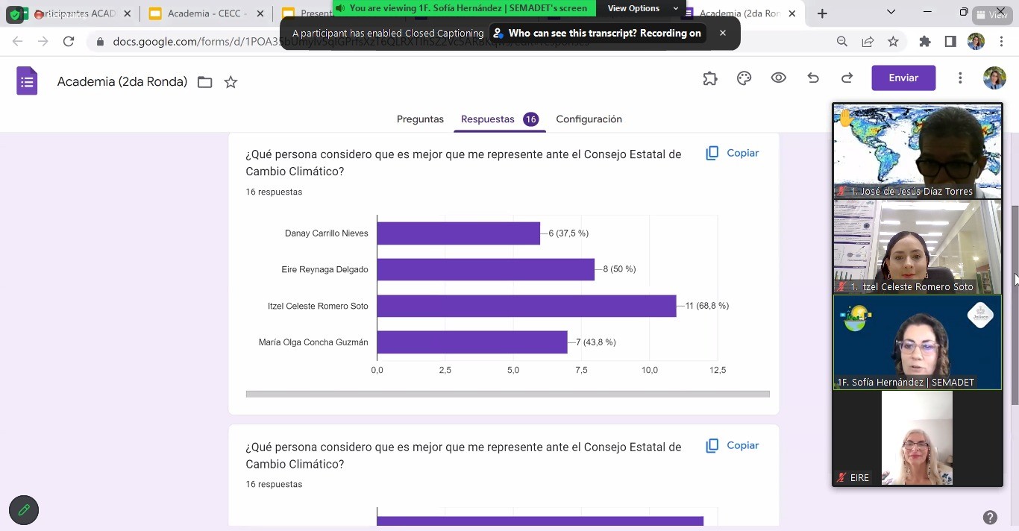
Task: Expand the View Options dropdown
Action: (642, 8)
